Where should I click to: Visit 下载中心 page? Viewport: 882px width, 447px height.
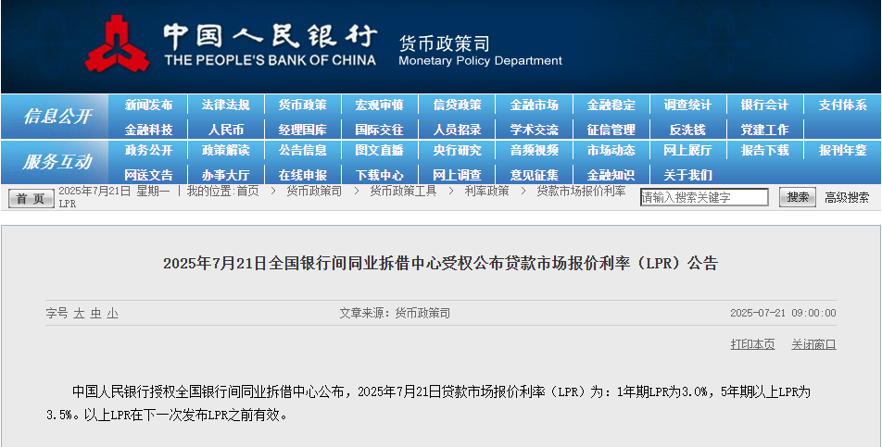click(380, 175)
